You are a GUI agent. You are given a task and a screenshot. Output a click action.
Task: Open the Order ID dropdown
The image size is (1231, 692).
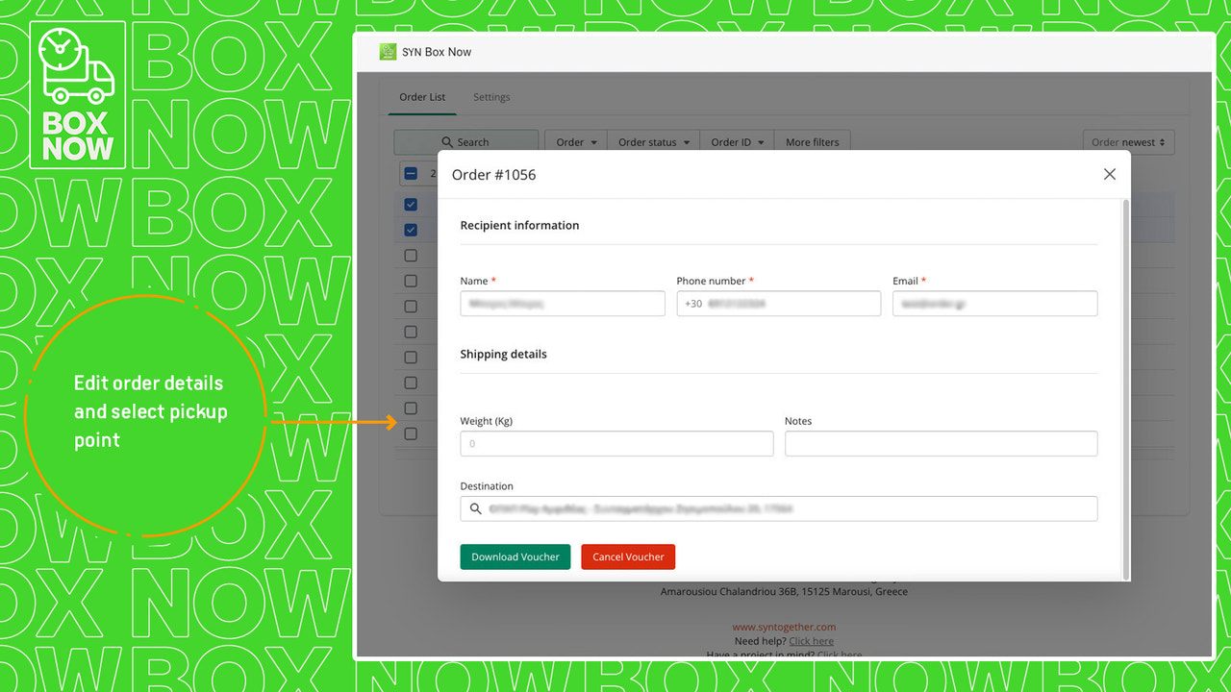click(x=736, y=141)
